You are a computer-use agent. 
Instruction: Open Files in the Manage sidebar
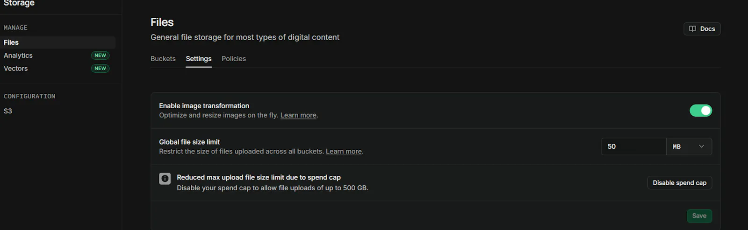point(58,42)
